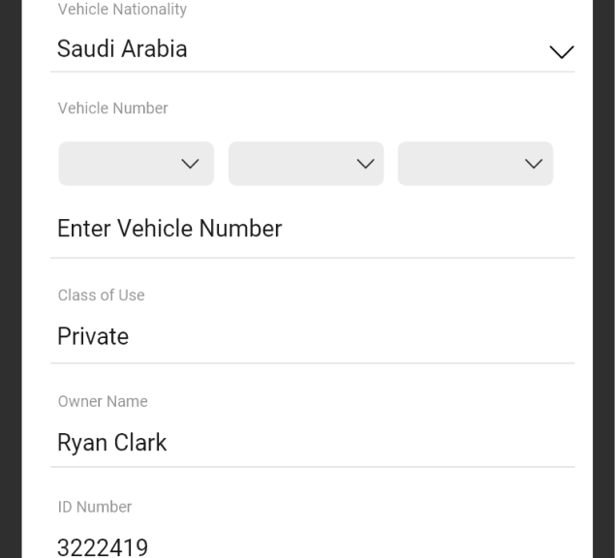Click the Vehicle Nationality label
The image size is (615, 558).
(x=122, y=9)
